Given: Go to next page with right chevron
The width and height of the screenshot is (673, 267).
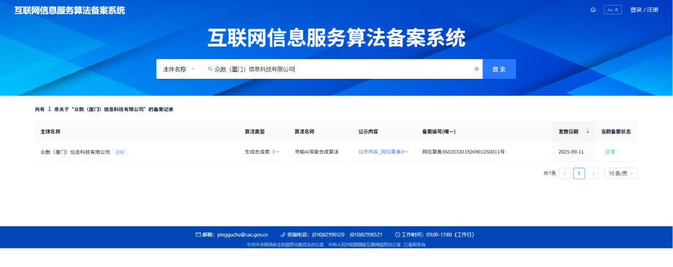Looking at the screenshot, I should tap(593, 173).
